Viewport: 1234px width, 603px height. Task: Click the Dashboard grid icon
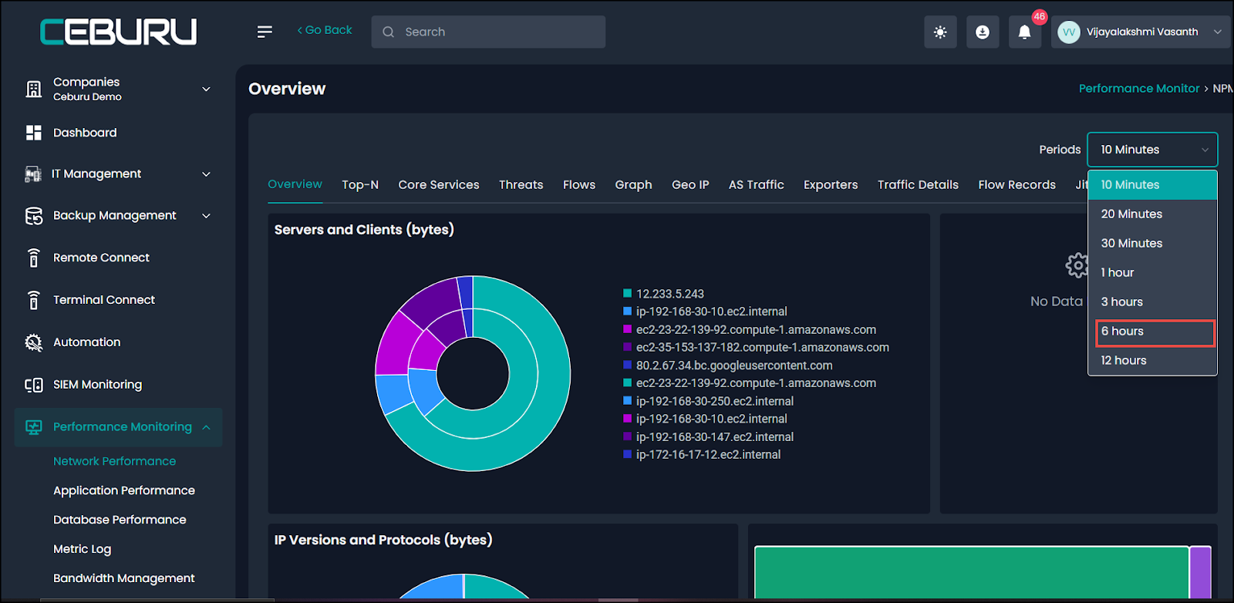[x=34, y=133]
